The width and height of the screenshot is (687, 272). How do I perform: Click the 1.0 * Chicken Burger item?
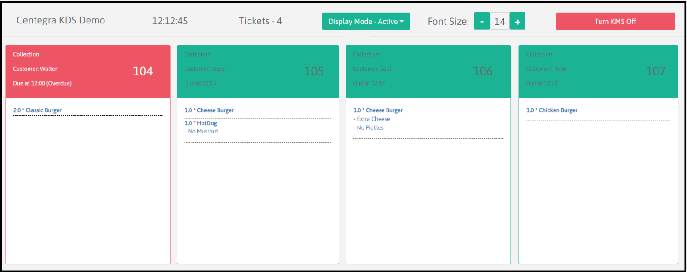(x=552, y=110)
